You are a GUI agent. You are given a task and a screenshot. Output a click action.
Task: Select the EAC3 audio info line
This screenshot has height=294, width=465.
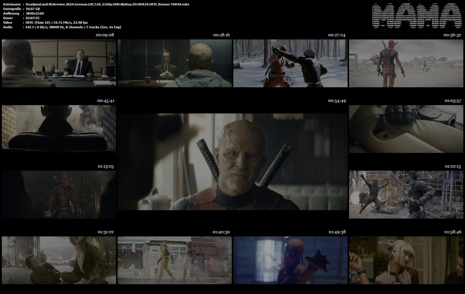click(73, 27)
